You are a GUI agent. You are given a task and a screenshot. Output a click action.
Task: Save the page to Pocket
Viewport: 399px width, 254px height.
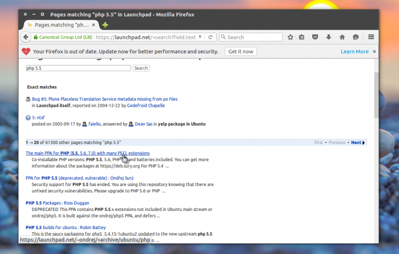[x=315, y=37]
